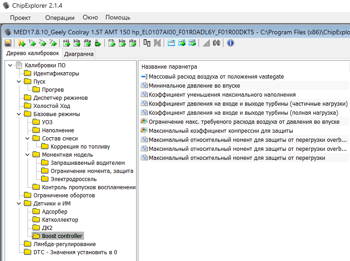Click the '1+' add toolbar icon

coord(32,43)
